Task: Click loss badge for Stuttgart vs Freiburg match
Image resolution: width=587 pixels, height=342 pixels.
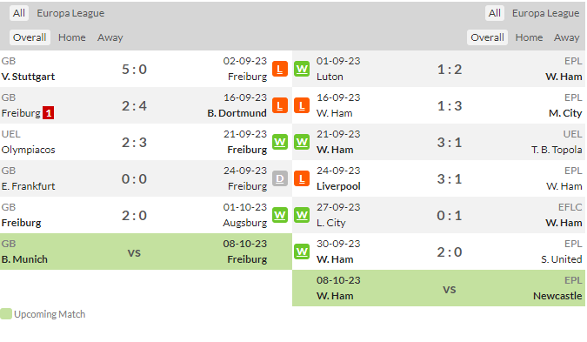Action: click(280, 69)
